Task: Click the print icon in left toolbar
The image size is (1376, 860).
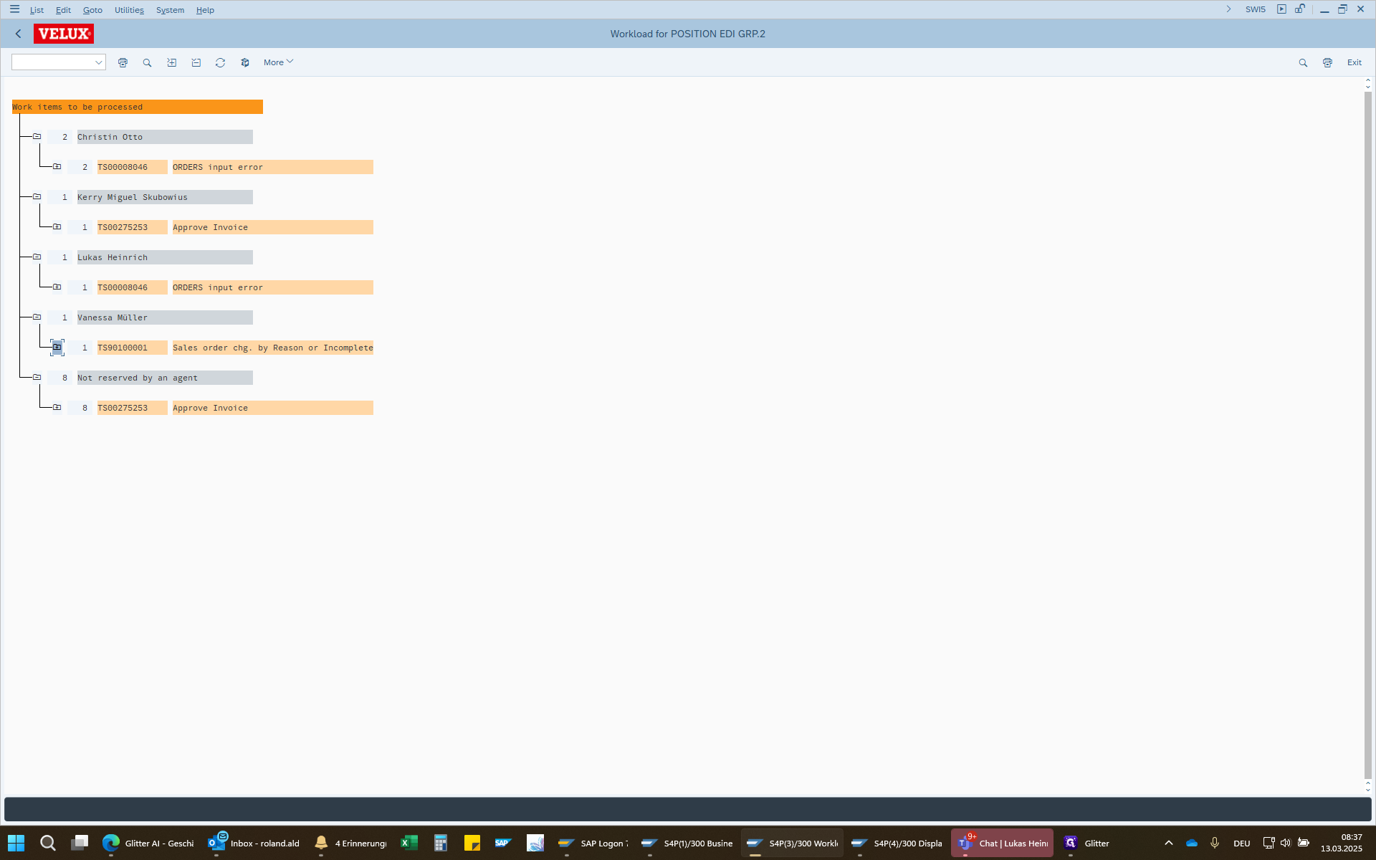Action: click(x=123, y=63)
